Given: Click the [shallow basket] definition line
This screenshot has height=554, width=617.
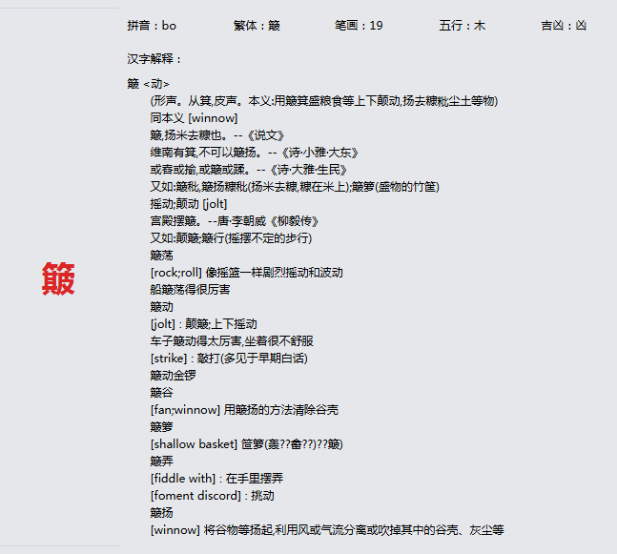Looking at the screenshot, I should 246,444.
